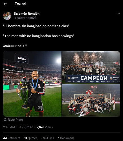
Task: Open the three-dot more options menu
Action: click(118, 14)
